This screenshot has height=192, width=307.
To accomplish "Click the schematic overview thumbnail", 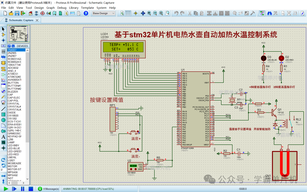I will pyautogui.click(x=18, y=34).
